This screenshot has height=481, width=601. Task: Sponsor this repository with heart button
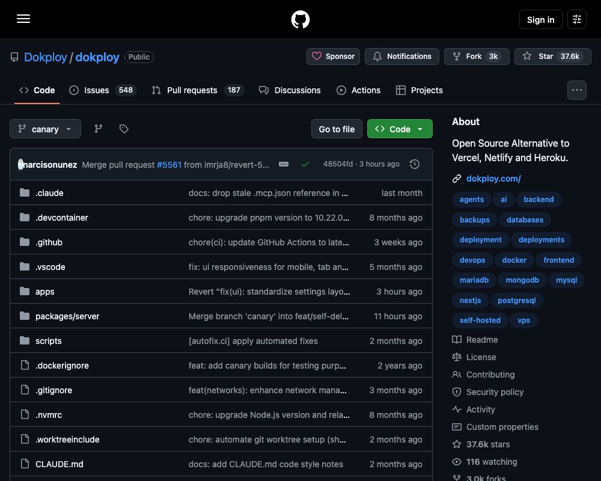pos(333,57)
